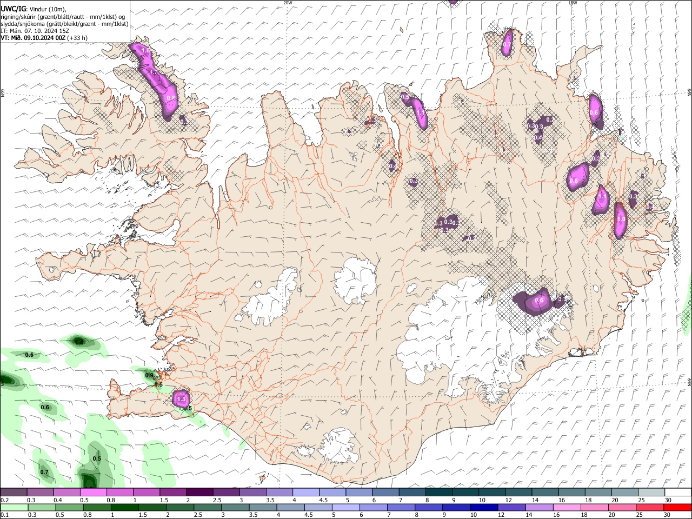Click the '0.9' rain value near Reykjavík

point(149,376)
